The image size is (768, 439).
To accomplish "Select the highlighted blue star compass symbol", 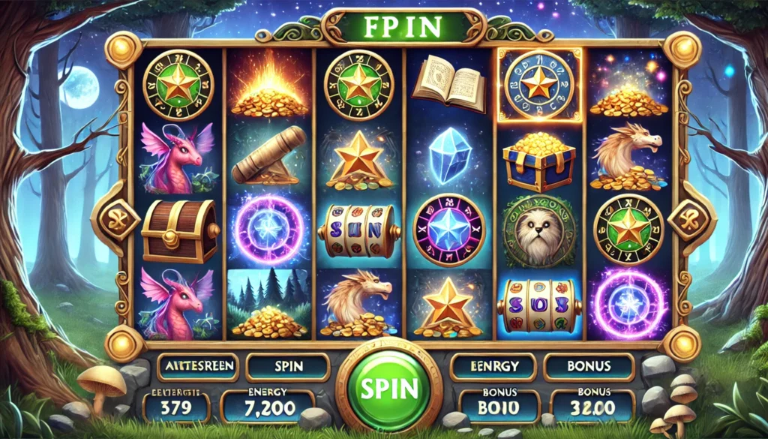I will click(x=539, y=85).
